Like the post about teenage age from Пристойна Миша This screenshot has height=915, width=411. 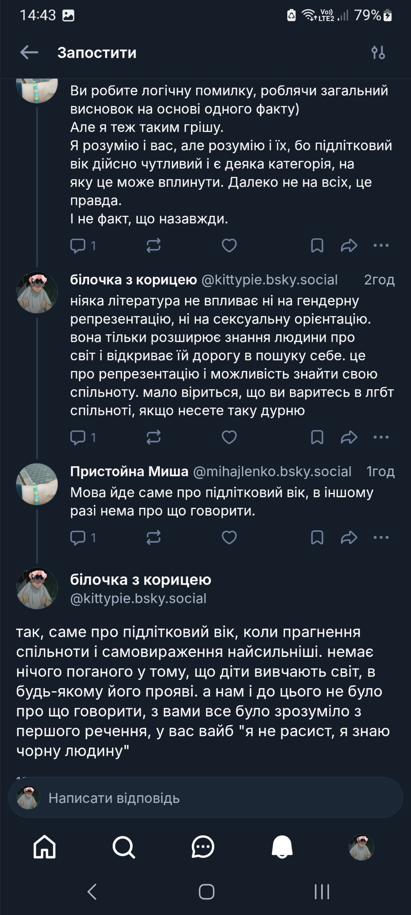tap(229, 538)
